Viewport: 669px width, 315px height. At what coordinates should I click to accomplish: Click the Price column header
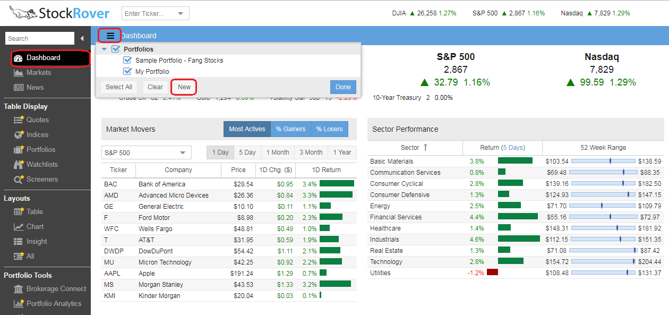pyautogui.click(x=238, y=170)
